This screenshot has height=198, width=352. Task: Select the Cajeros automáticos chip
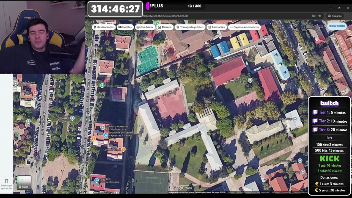(x=244, y=27)
